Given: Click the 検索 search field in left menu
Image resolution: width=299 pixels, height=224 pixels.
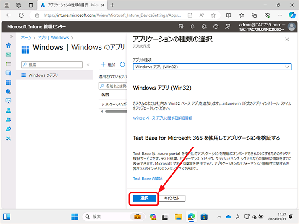Looking at the screenshot, I should click(x=52, y=64).
